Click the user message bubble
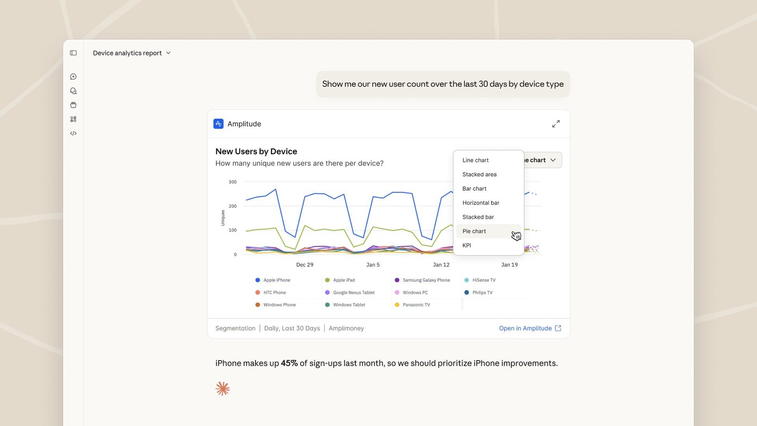The image size is (757, 426). 442,84
